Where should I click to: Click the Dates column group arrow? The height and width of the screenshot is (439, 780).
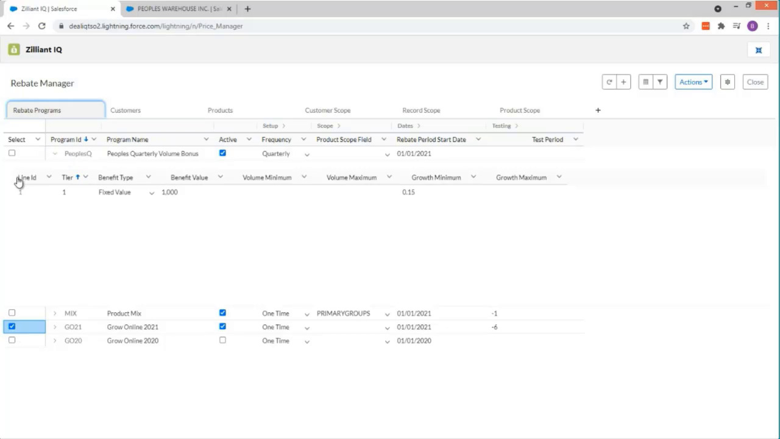(x=419, y=126)
